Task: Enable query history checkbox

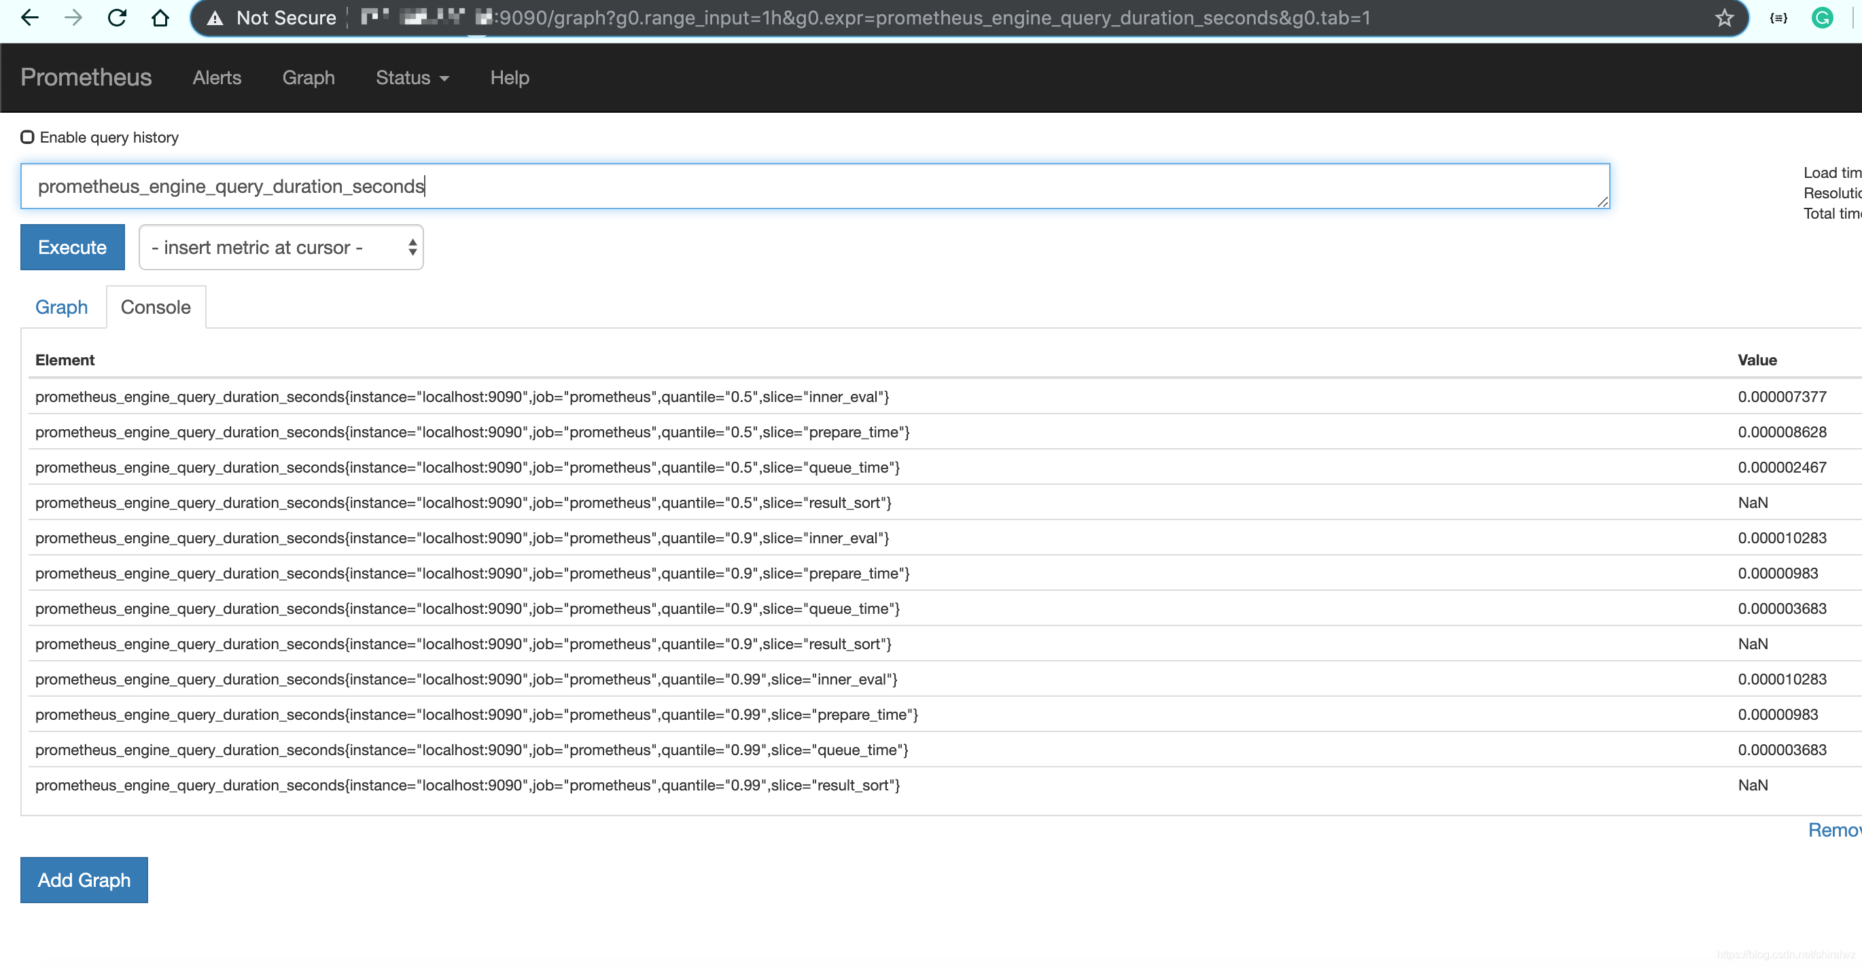Action: click(27, 137)
